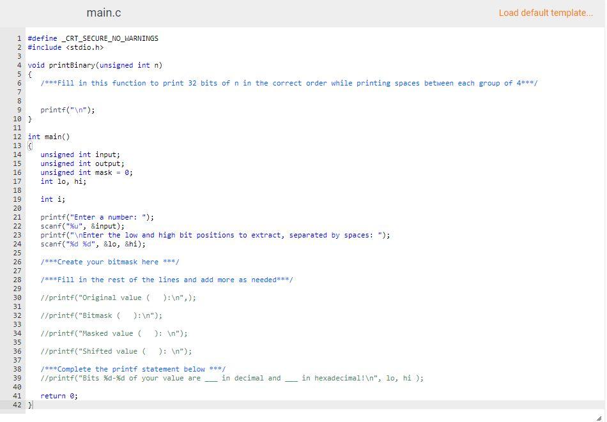
Task: Click the unsigned int mask = 0 line
Action: [x=86, y=172]
